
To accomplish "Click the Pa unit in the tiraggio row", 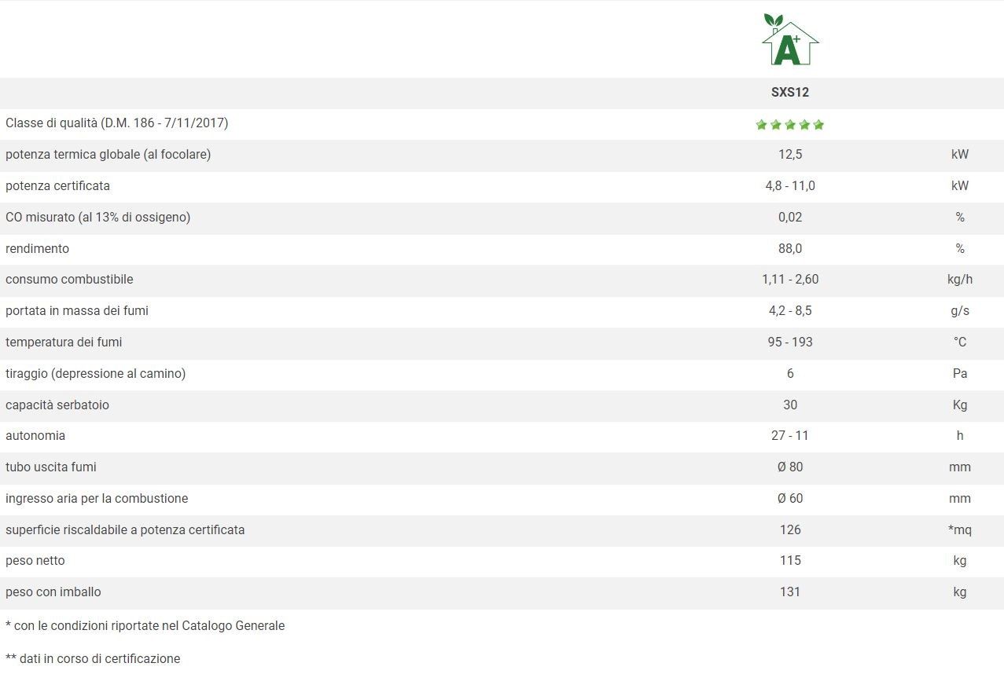I will tap(959, 374).
